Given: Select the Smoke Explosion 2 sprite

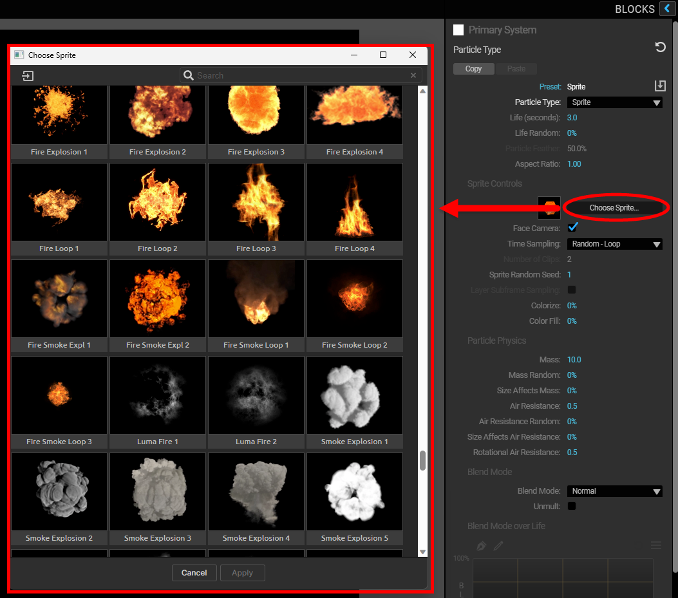Looking at the screenshot, I should (59, 499).
